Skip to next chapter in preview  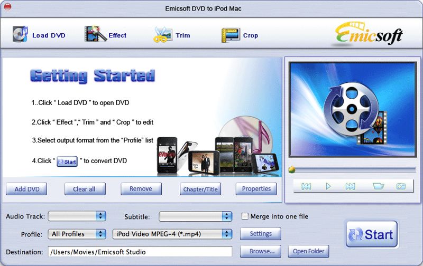[x=350, y=186]
